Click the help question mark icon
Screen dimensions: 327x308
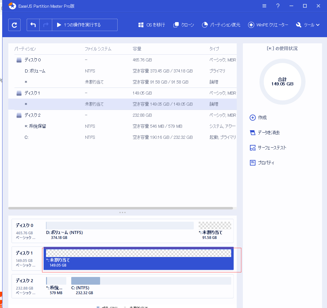[x=278, y=6]
